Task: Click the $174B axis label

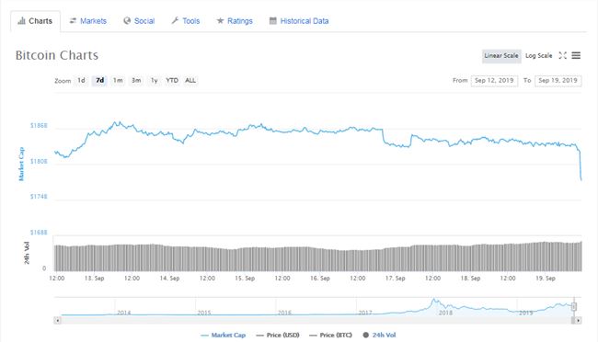Action: (x=39, y=197)
